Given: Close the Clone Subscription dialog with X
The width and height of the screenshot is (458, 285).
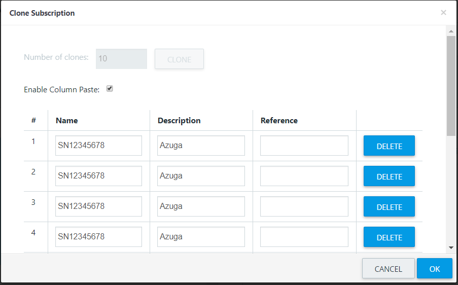Looking at the screenshot, I should 443,13.
